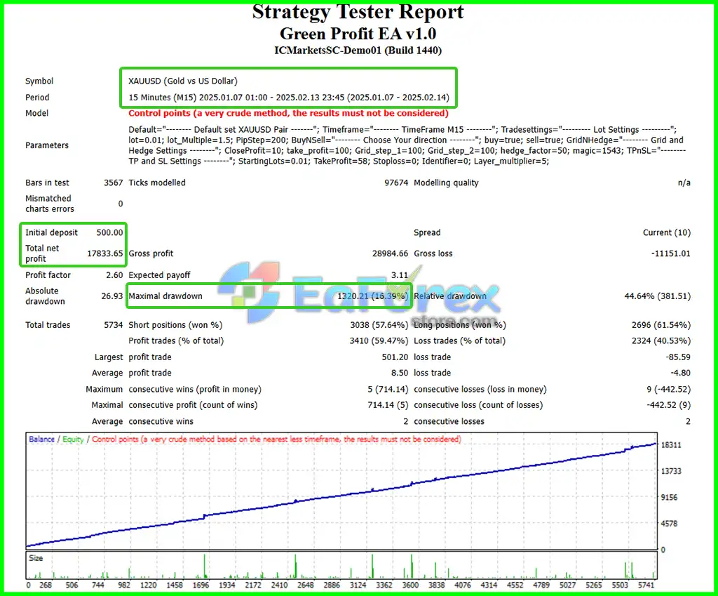This screenshot has width=718, height=596.
Task: Click Short positions value '3038 (57.64%)'
Action: pyautogui.click(x=379, y=325)
